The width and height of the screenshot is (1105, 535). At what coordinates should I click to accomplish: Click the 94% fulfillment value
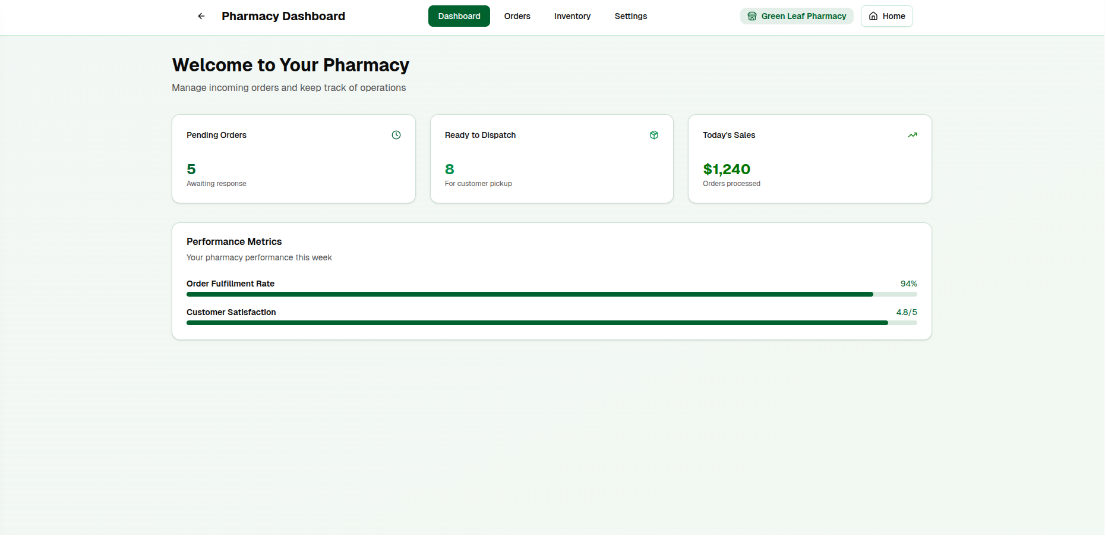point(908,284)
